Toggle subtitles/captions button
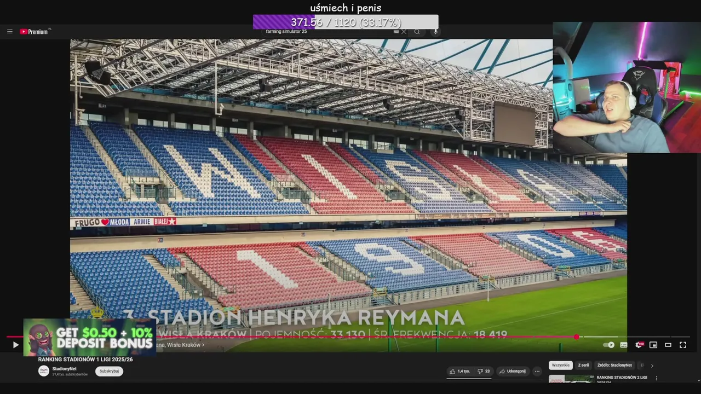This screenshot has width=701, height=394. click(624, 345)
